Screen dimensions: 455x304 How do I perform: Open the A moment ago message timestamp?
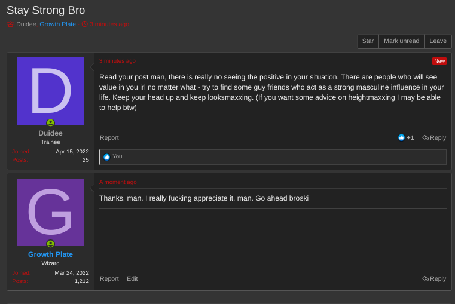[x=118, y=182]
